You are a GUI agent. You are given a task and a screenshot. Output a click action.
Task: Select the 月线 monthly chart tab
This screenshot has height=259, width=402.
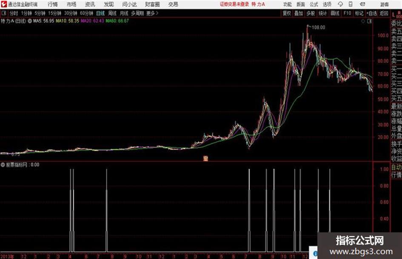tap(124, 13)
